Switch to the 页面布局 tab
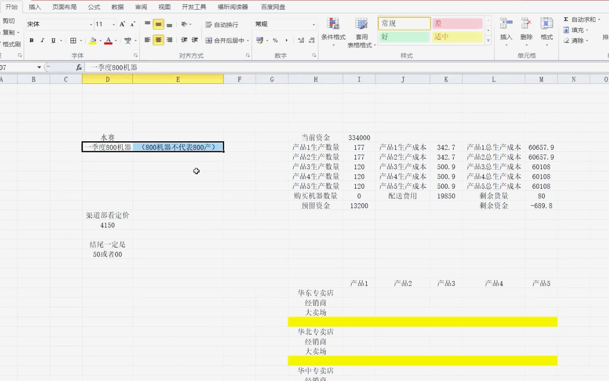The image size is (609, 381). 64,7
